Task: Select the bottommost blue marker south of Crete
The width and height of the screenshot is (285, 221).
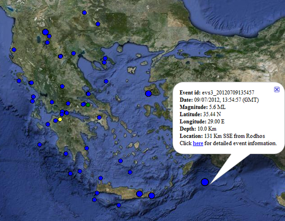Action: coord(119,205)
